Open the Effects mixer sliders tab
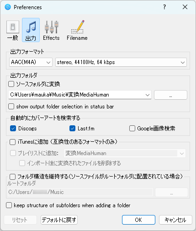The width and height of the screenshot is (196, 231). (x=51, y=31)
